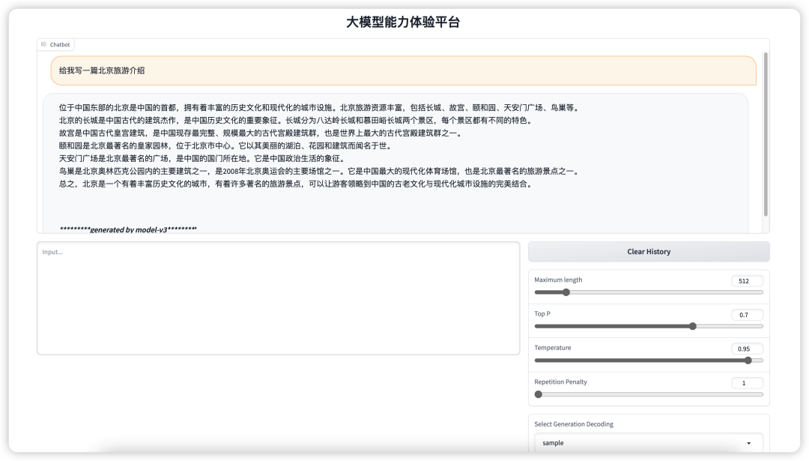809x461 pixels.
Task: Click the 大模型能力体验平台 title
Action: click(404, 22)
